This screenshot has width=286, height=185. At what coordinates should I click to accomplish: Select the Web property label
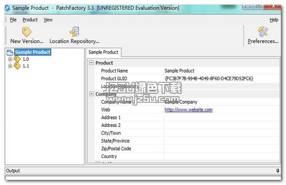pyautogui.click(x=106, y=110)
